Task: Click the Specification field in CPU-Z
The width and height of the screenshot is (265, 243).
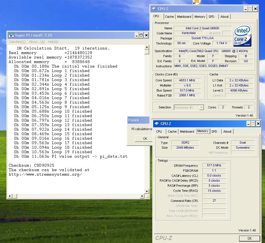Action: [214, 51]
